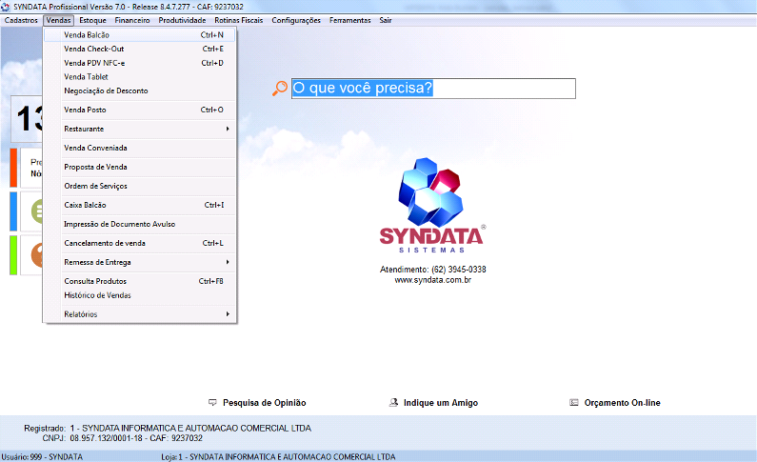Viewport: 757px width, 462px height.
Task: Choose Venda PDV NFC-e
Action: pos(140,63)
